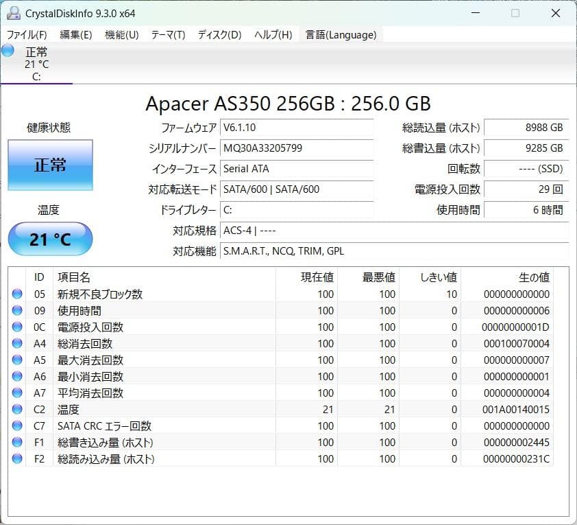
Task: Click the 項目名 column header
Action: [164, 277]
